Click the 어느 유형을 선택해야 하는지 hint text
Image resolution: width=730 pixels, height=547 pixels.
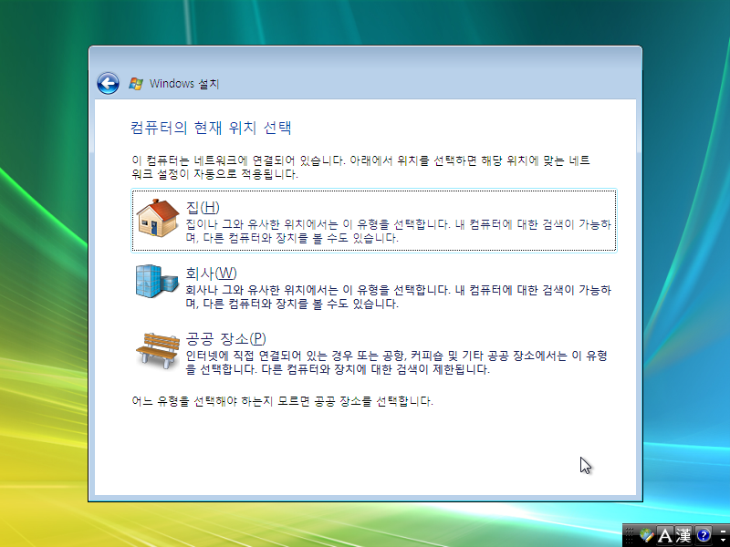(x=282, y=401)
